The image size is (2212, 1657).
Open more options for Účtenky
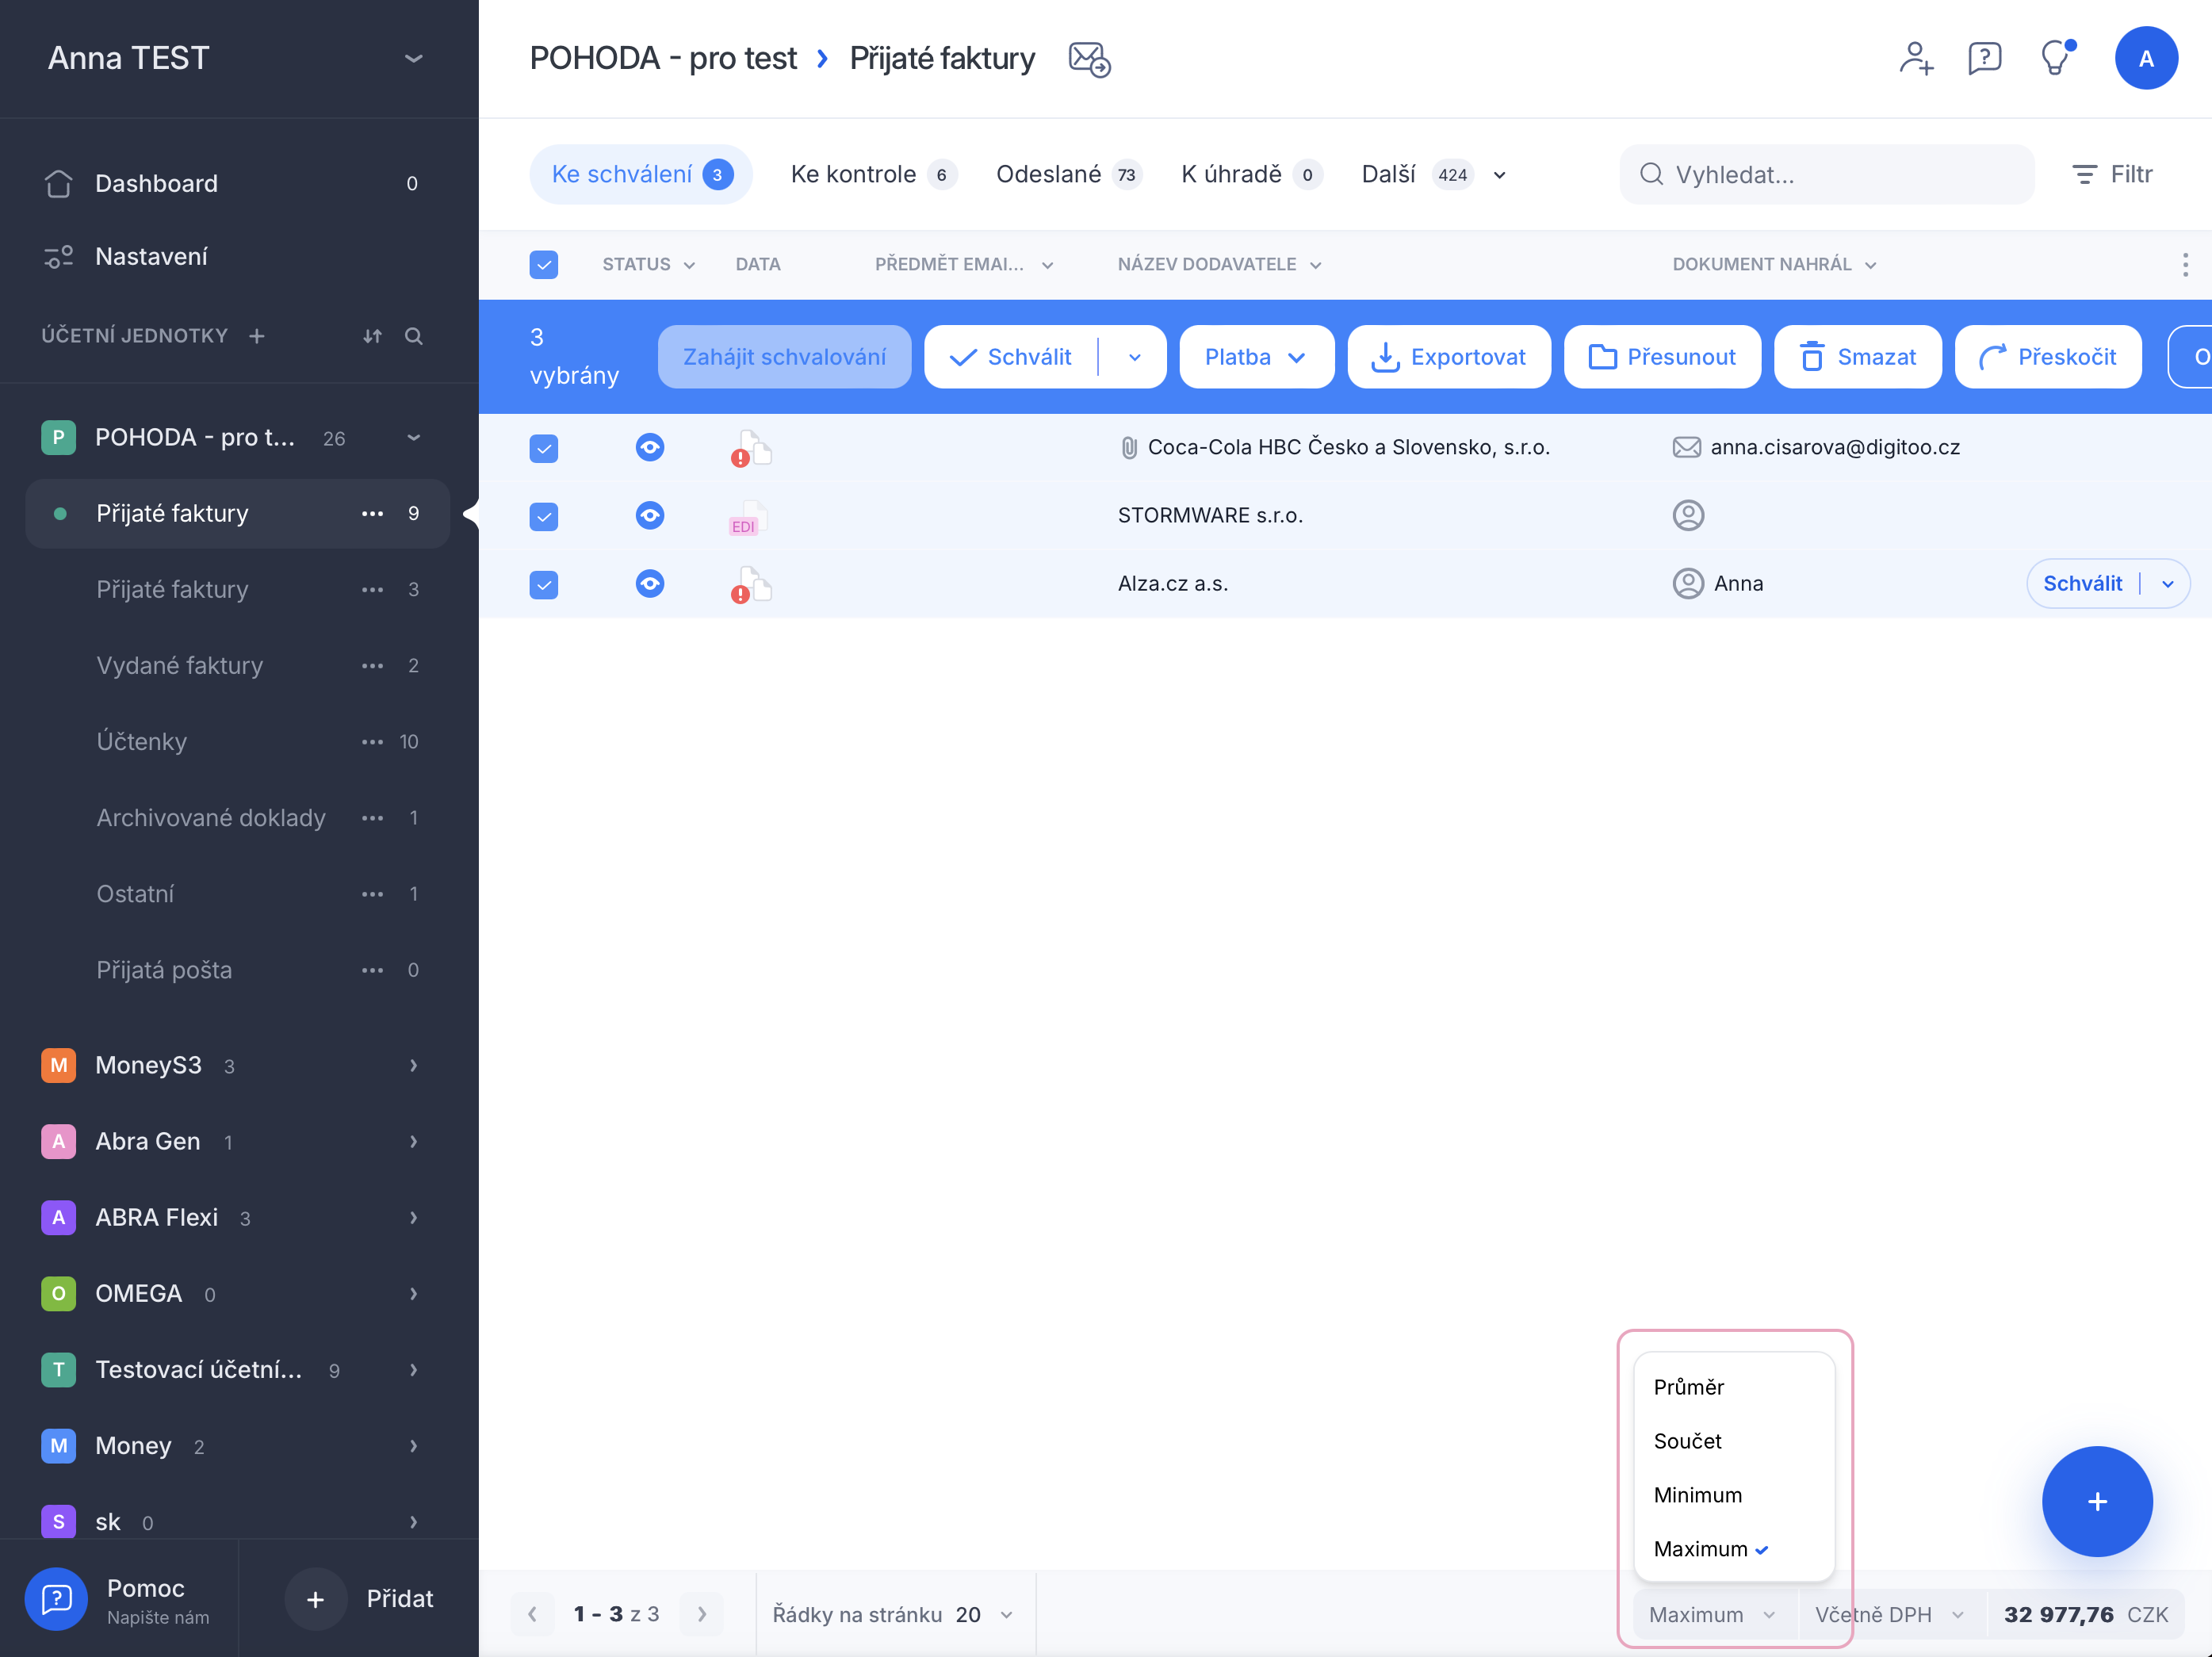point(372,742)
